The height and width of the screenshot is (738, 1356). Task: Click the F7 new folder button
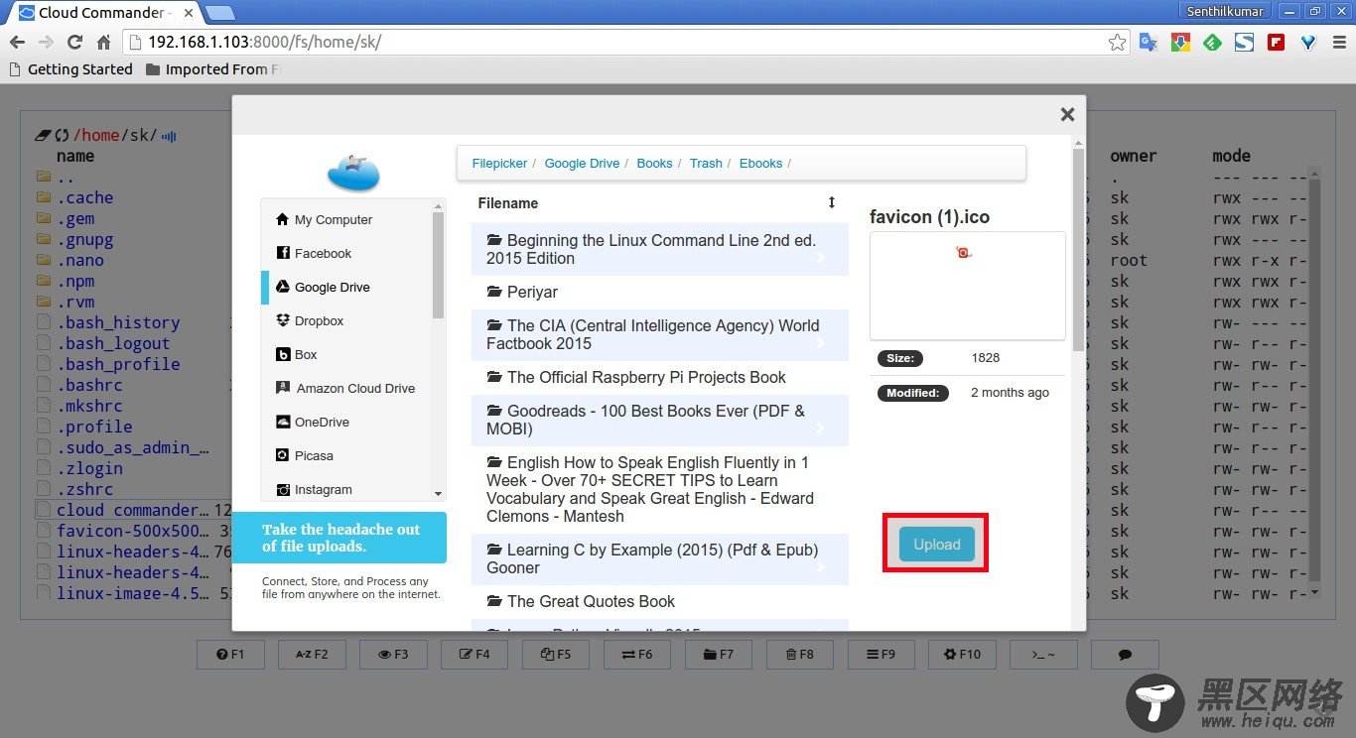(719, 655)
